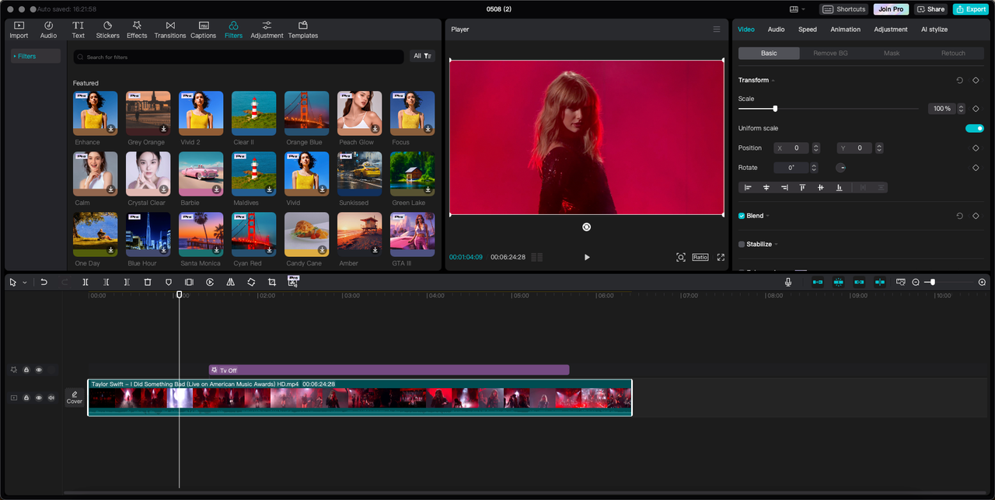Open the Ratio options in Player
This screenshot has height=500, width=995.
coord(700,257)
